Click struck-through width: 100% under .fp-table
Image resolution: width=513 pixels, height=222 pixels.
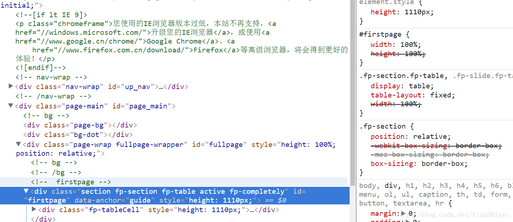[396, 104]
